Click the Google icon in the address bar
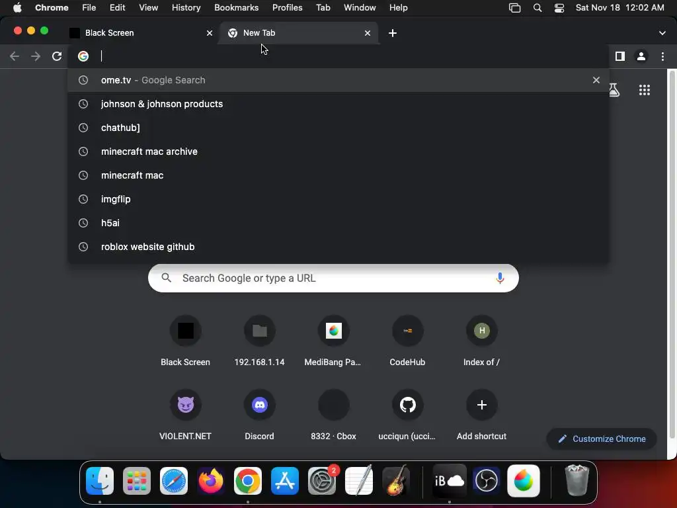677x508 pixels. (x=83, y=56)
